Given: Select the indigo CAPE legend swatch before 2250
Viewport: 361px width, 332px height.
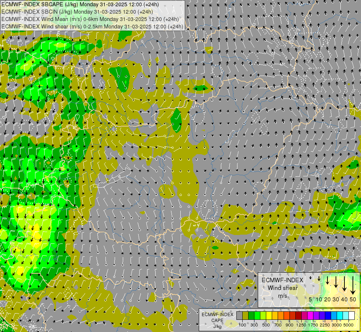Looking at the screenshot, I should pyautogui.click(x=322, y=315).
